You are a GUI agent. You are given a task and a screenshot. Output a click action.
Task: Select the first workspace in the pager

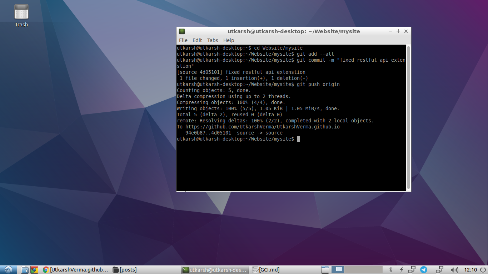338,270
